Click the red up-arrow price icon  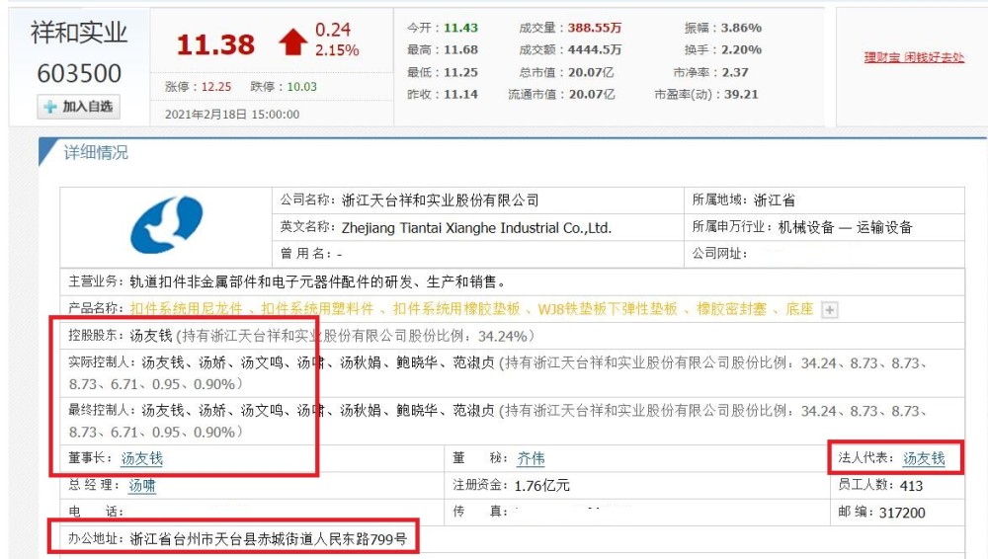[293, 42]
